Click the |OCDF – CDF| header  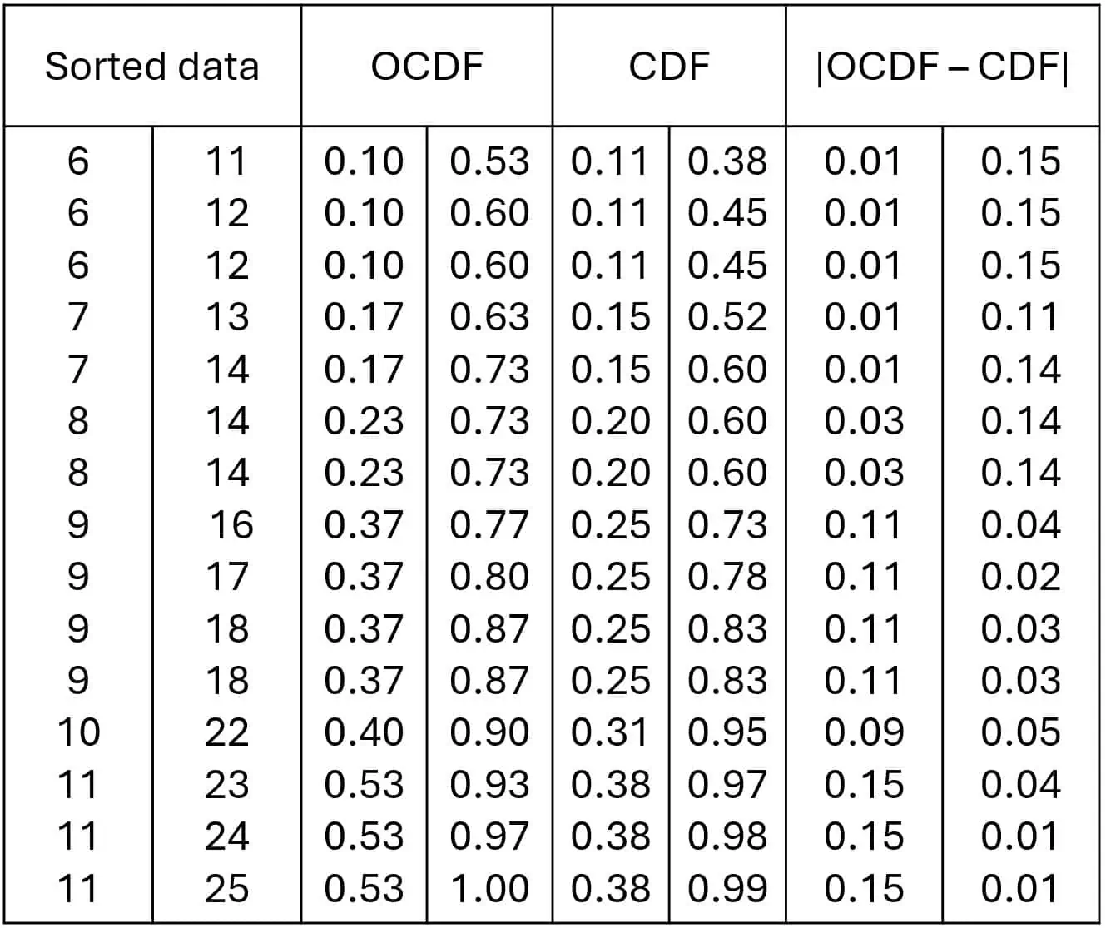(942, 67)
